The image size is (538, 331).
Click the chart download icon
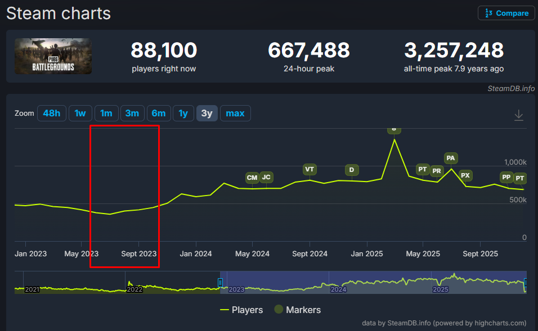tap(519, 115)
